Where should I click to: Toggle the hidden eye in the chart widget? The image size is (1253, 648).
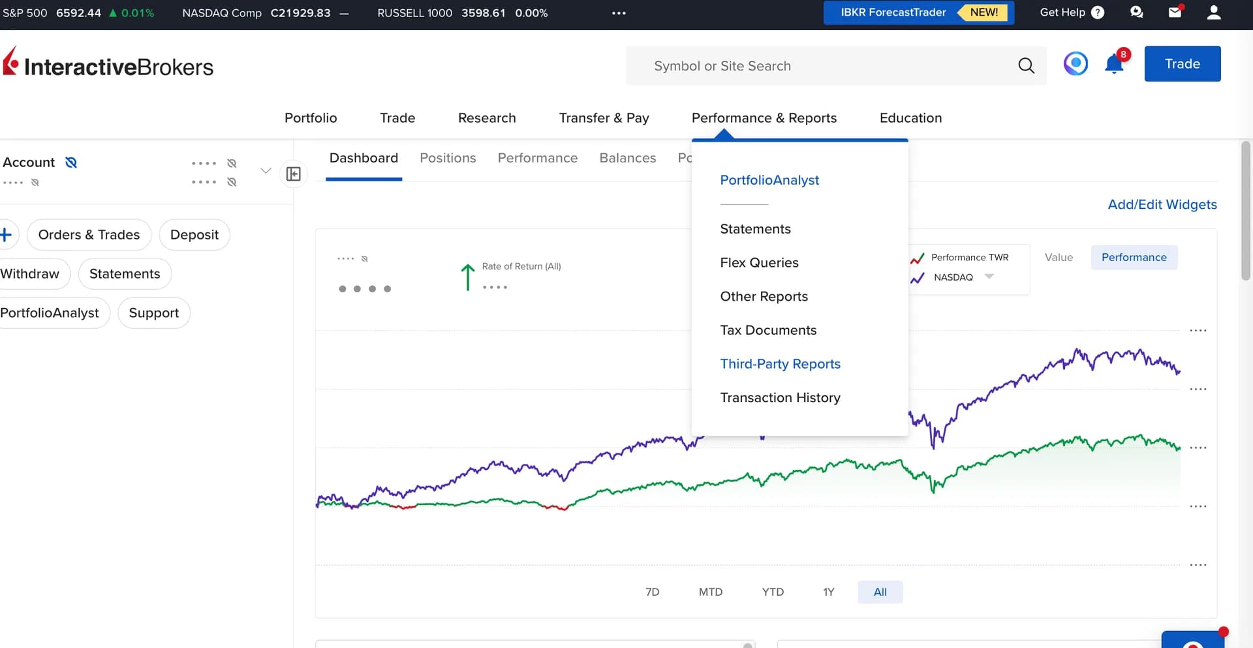click(364, 259)
